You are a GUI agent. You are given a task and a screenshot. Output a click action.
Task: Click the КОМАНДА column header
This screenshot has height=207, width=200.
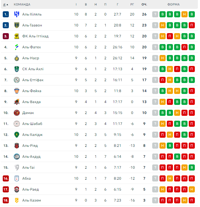coord(22,5)
